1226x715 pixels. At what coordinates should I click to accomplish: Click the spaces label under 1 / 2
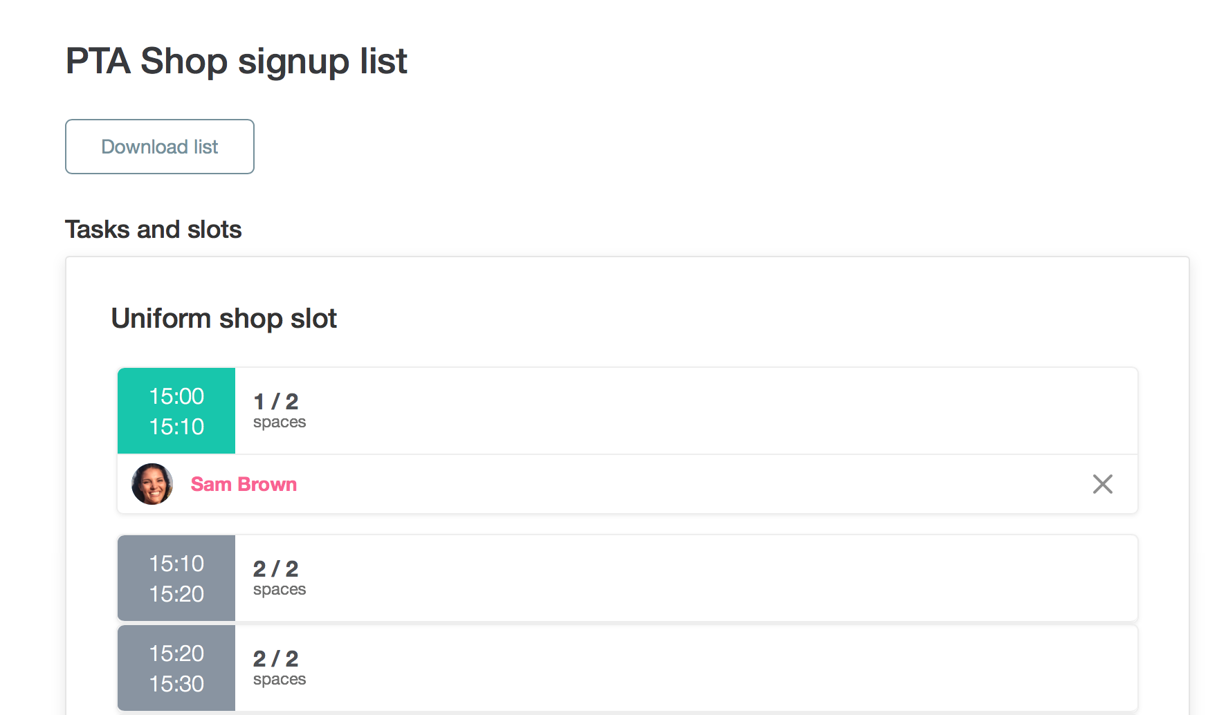tap(280, 423)
